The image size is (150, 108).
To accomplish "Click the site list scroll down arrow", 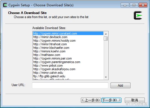I will [x=106, y=77].
